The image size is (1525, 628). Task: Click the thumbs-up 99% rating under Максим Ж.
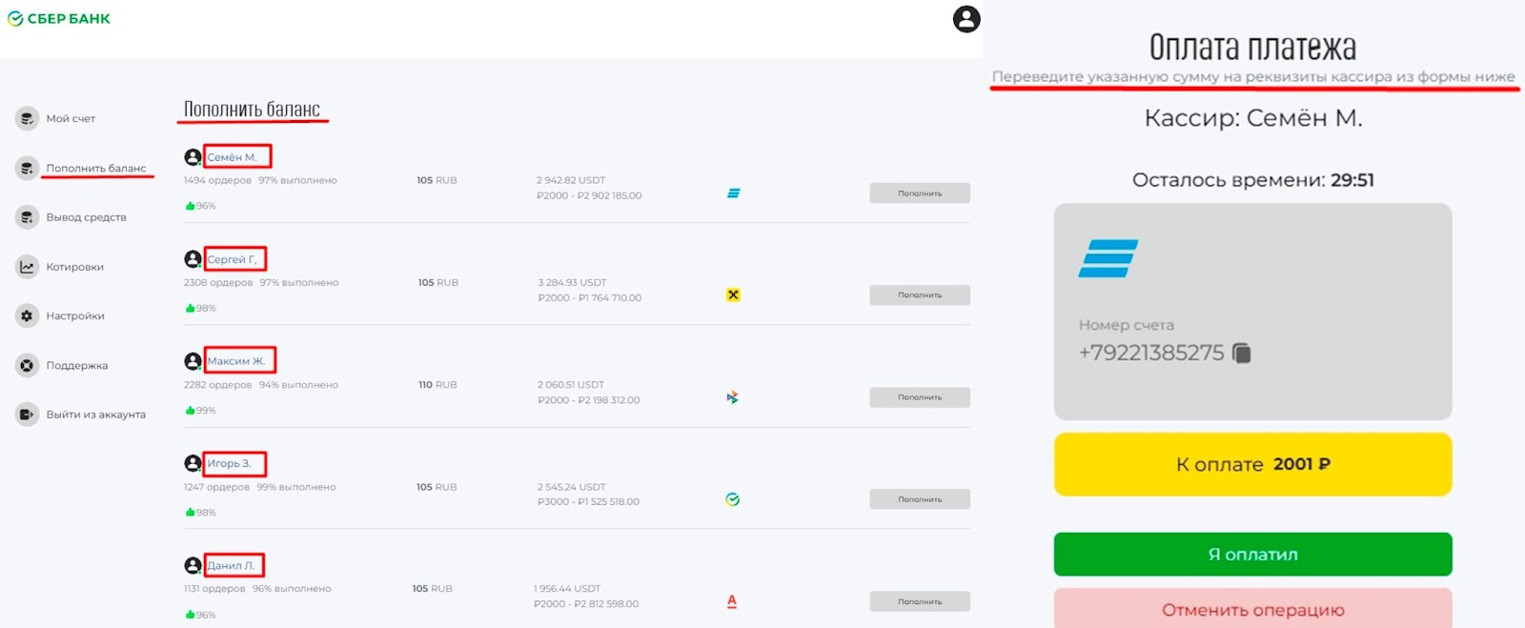tap(201, 411)
